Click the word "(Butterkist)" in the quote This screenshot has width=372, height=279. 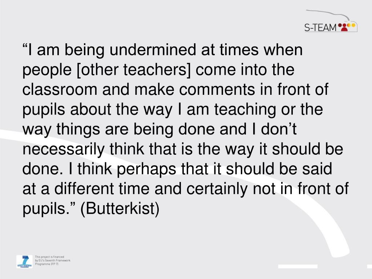pyautogui.click(x=120, y=209)
